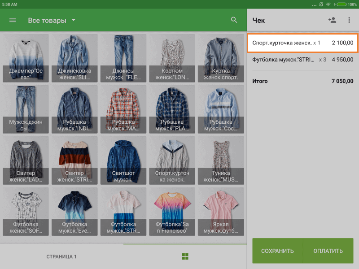Select the 'Футболка мужск.STRI' receipt line
The image size is (359, 269).
click(x=302, y=59)
